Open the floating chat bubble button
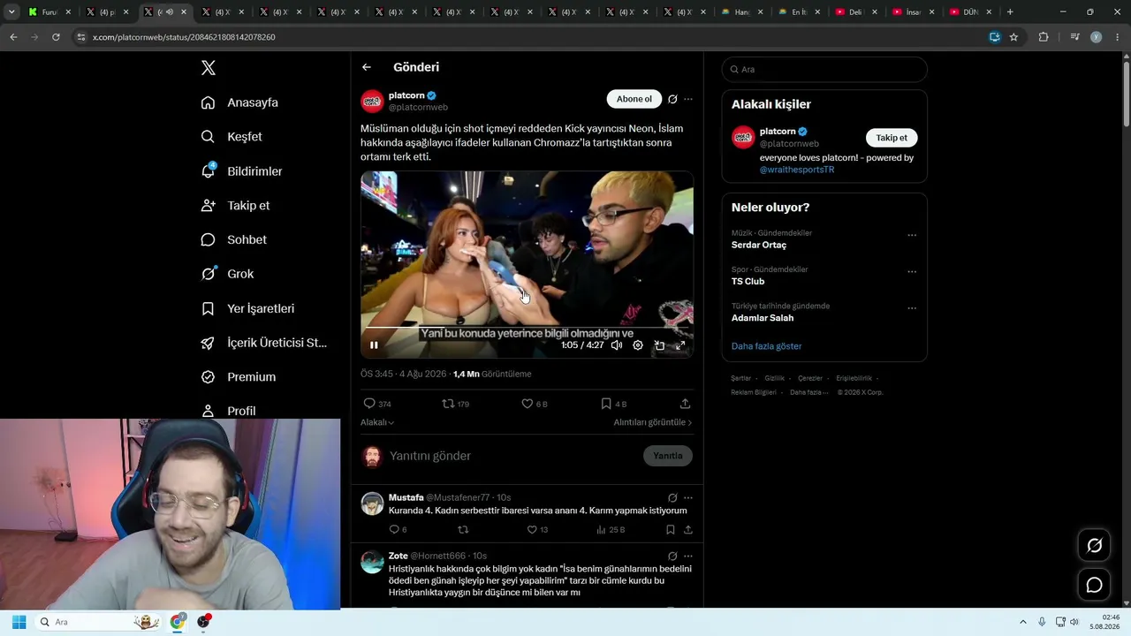The image size is (1131, 636). pos(1094,585)
